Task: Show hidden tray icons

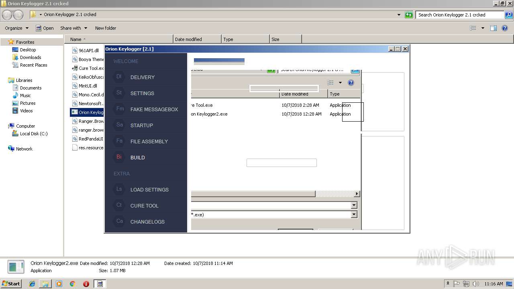Action: [448, 284]
